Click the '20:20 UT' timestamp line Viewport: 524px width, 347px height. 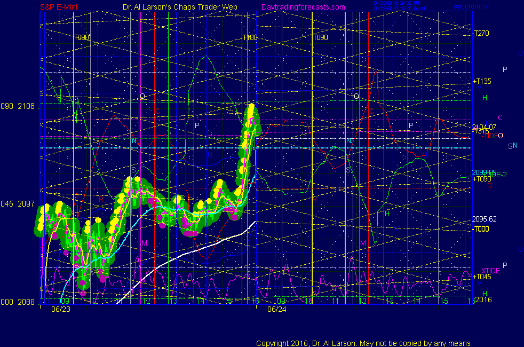pyautogui.click(x=396, y=3)
